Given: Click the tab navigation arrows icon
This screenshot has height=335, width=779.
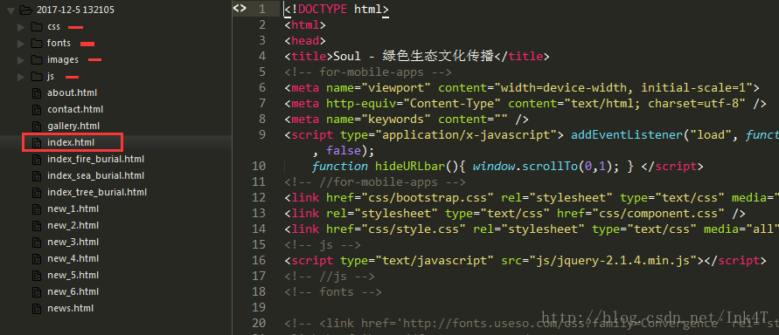Looking at the screenshot, I should coord(240,8).
